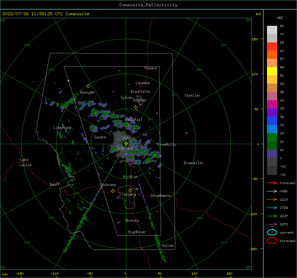Pick the bright green 30 dBZ color swatch
The image size is (297, 278).
pos(272,137)
